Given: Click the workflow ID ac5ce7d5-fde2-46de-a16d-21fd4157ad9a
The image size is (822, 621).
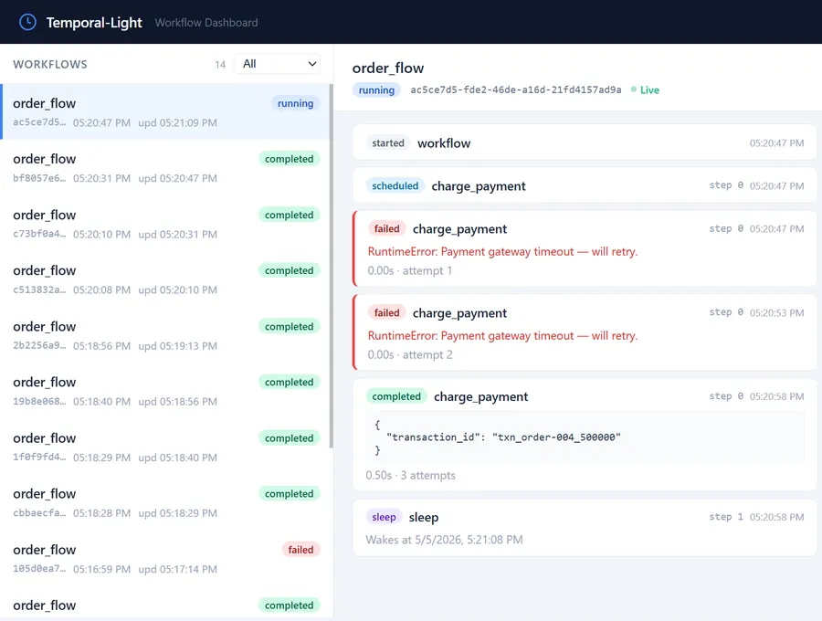Looking at the screenshot, I should (x=516, y=89).
